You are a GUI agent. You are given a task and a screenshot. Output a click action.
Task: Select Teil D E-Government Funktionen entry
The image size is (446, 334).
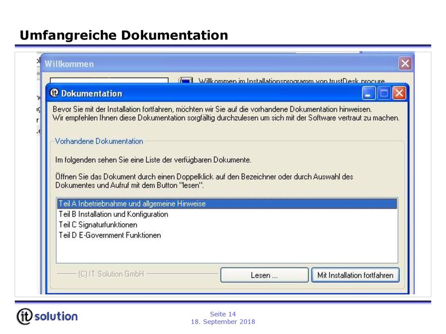[x=226, y=235]
